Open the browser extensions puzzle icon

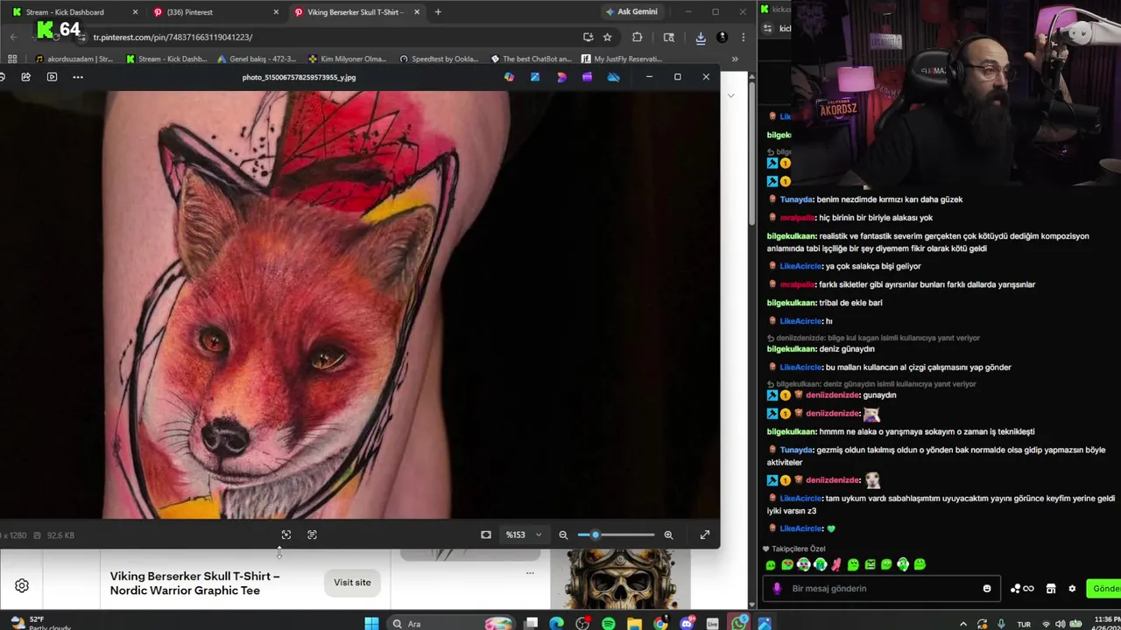tap(637, 38)
